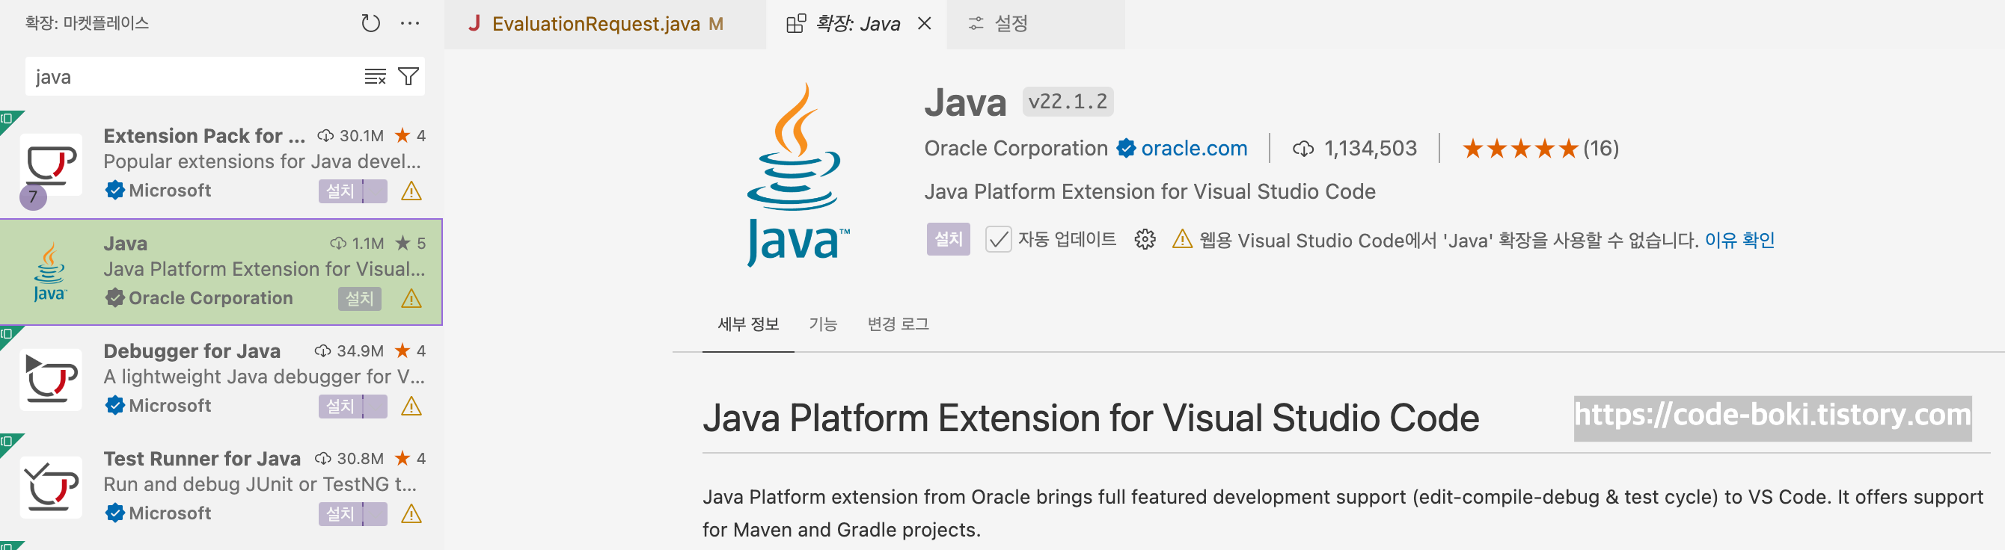2005x550 pixels.
Task: Click warning triangle on Java list item
Action: point(411,298)
